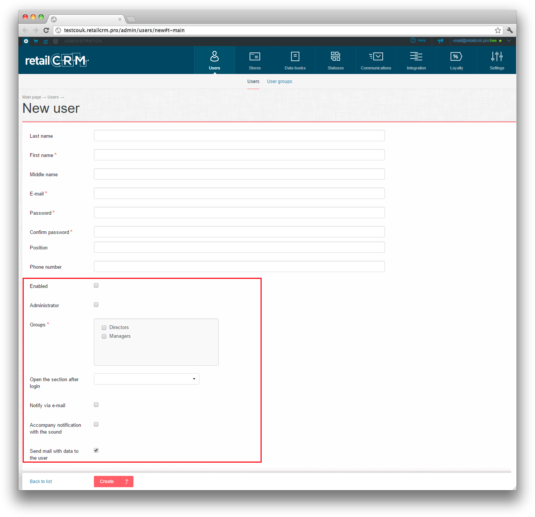The height and width of the screenshot is (517, 535).
Task: Expand Open the section after login dropdown
Action: (x=147, y=379)
